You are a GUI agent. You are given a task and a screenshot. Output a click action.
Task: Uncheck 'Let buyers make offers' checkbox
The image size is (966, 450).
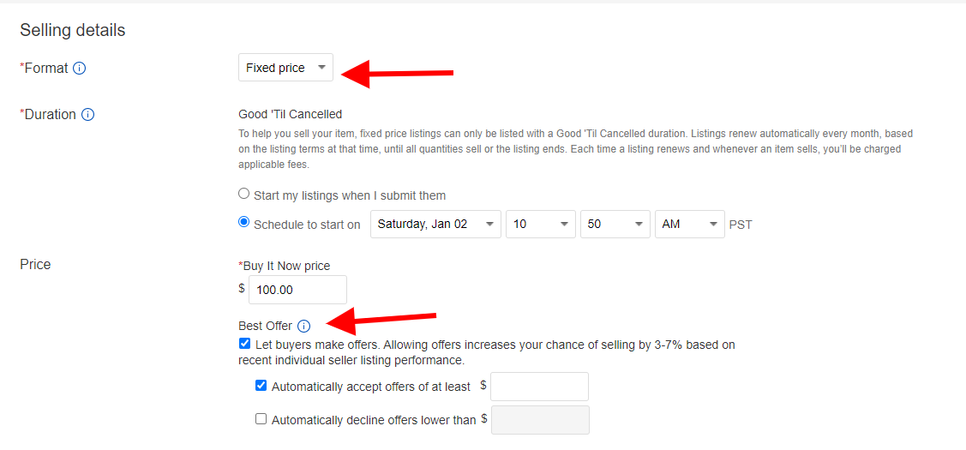click(x=244, y=344)
